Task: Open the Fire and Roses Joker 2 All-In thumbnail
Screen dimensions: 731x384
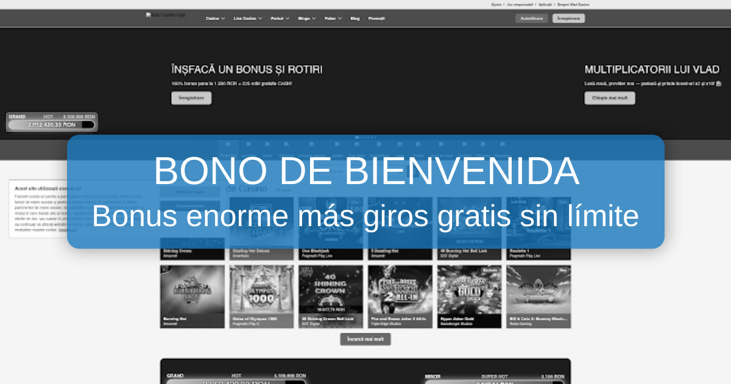Action: click(400, 296)
